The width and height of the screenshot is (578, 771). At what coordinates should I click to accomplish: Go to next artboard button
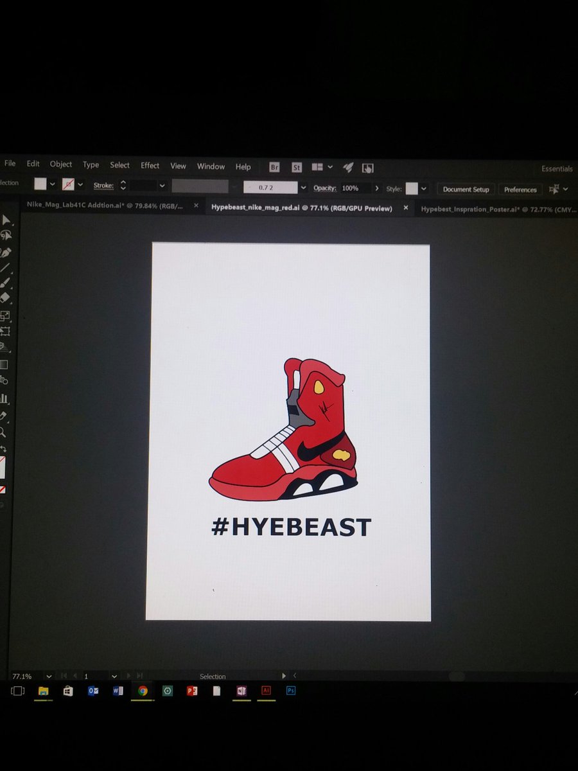[128, 676]
